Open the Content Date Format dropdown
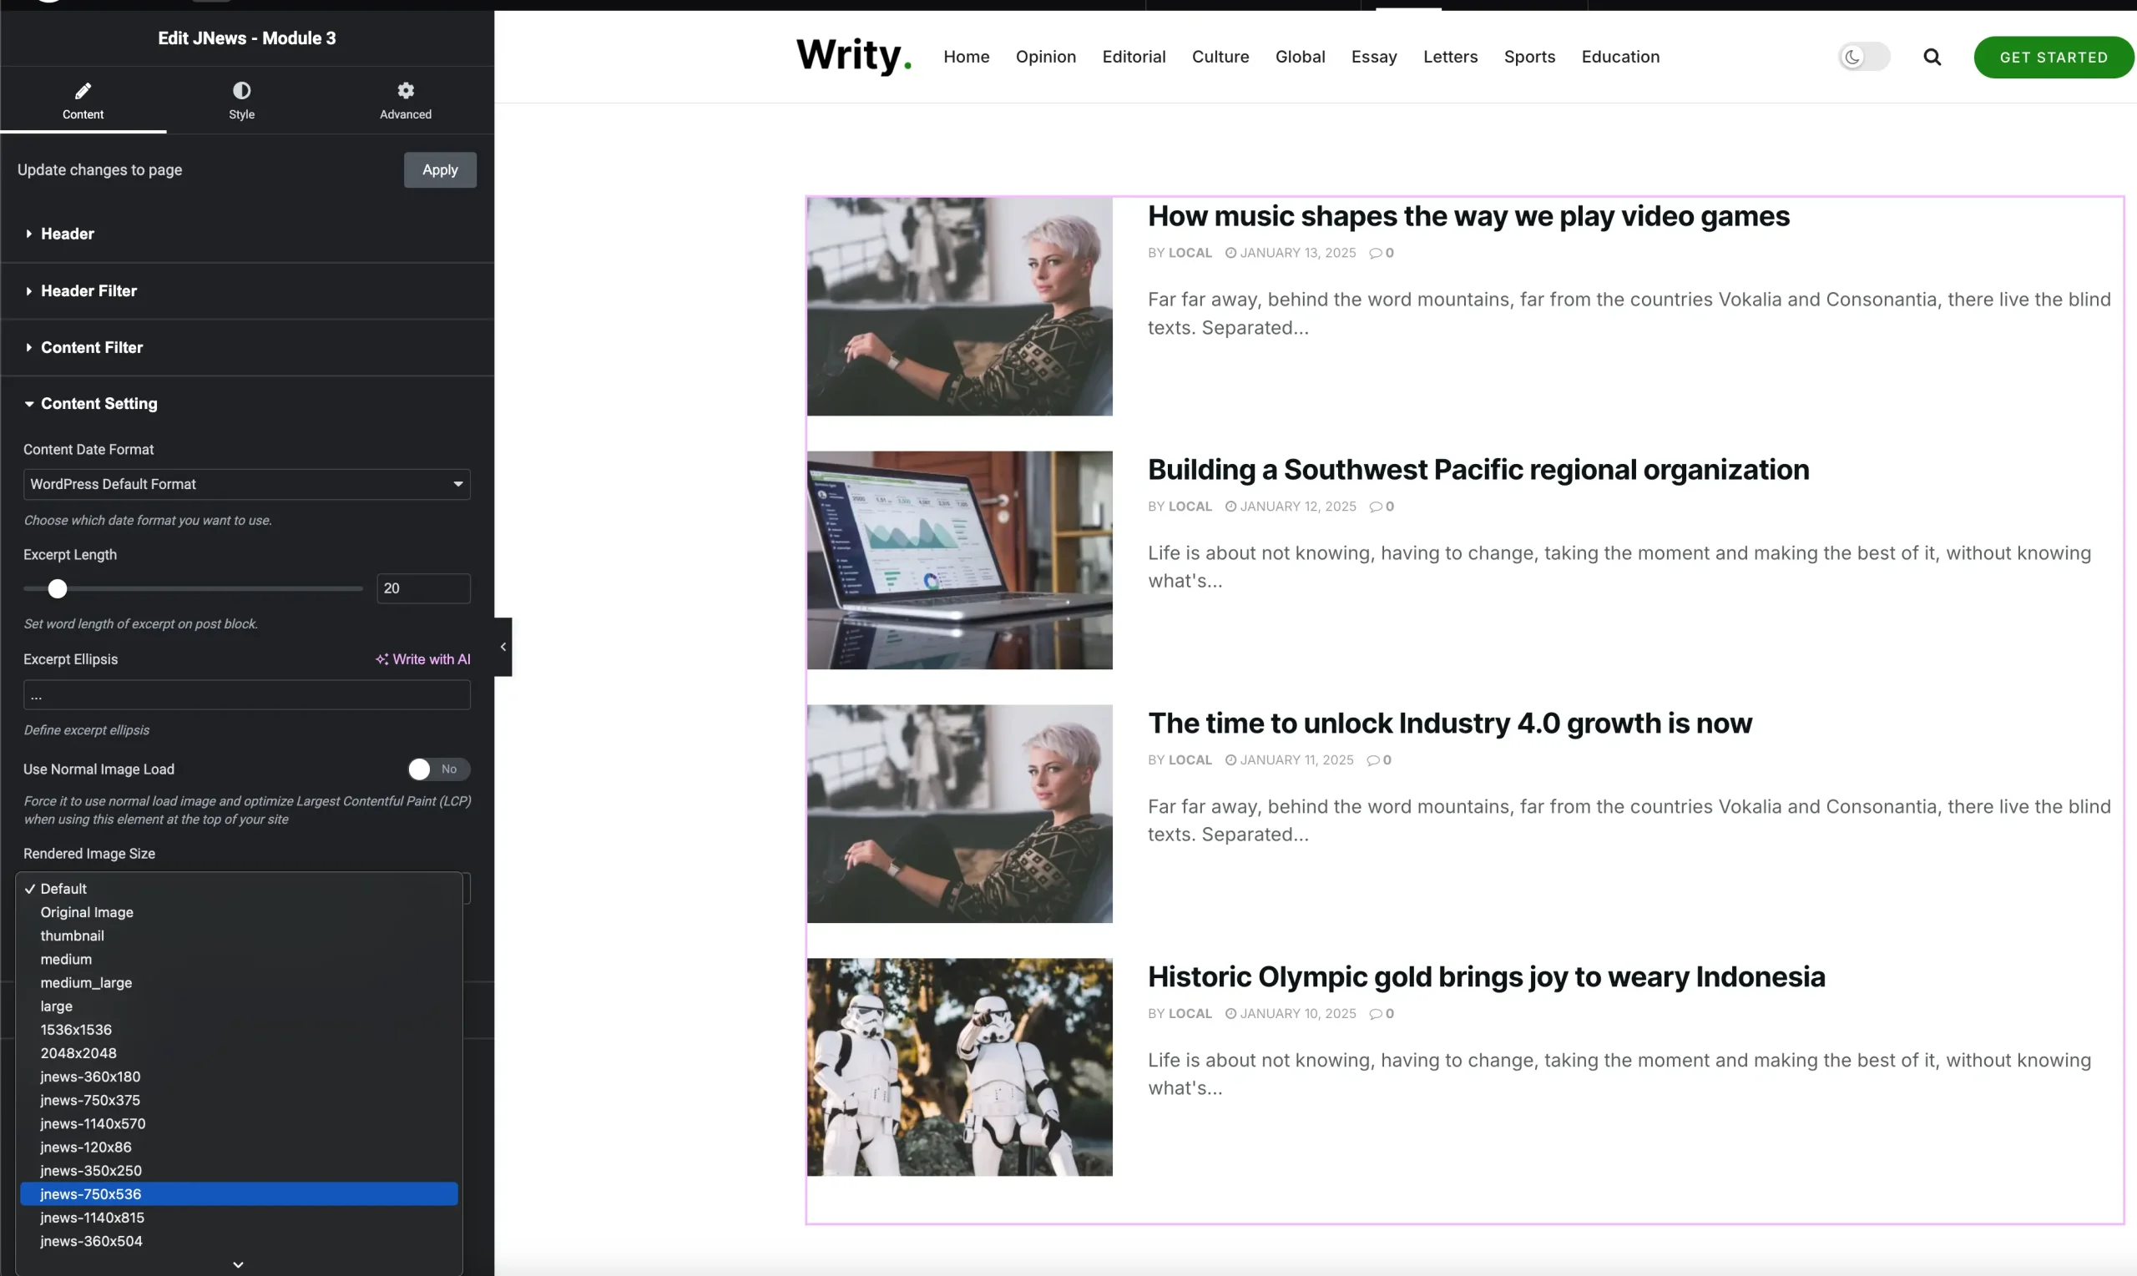2137x1276 pixels. tap(247, 484)
